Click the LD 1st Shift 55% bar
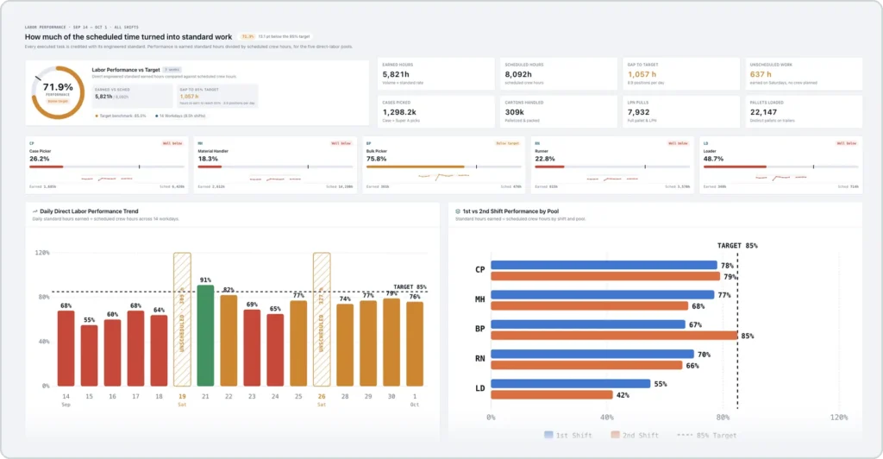 (571, 384)
